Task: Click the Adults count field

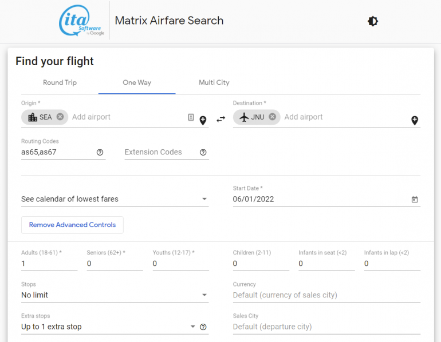Action: coord(49,264)
